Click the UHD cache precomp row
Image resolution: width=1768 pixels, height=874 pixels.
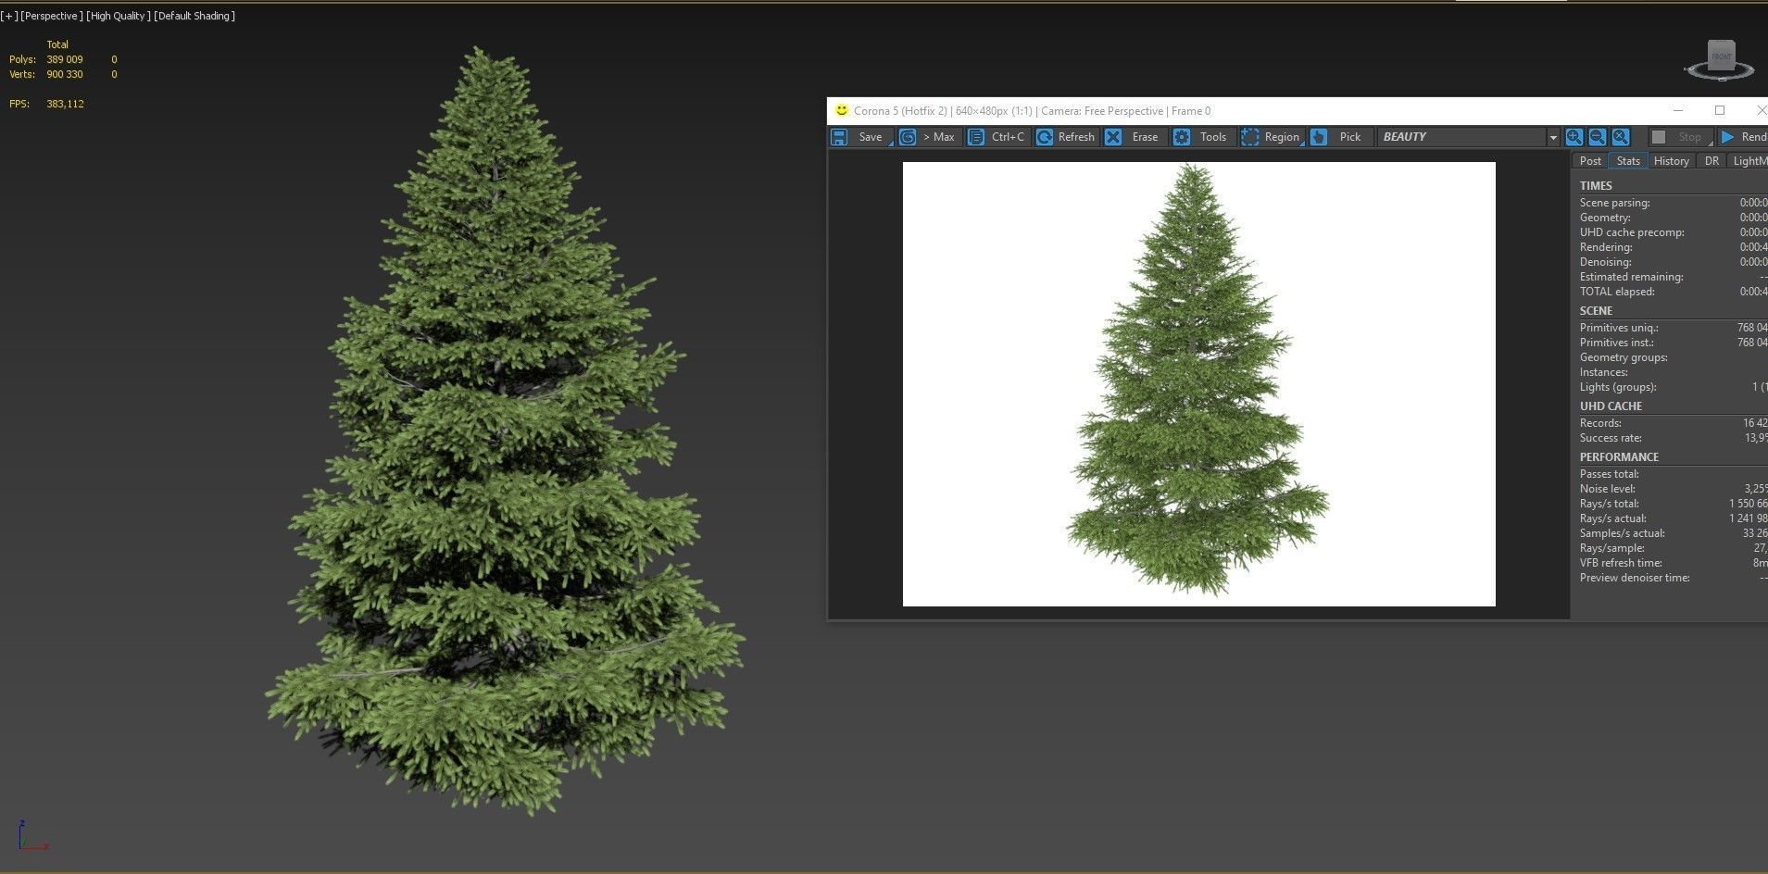[1674, 232]
